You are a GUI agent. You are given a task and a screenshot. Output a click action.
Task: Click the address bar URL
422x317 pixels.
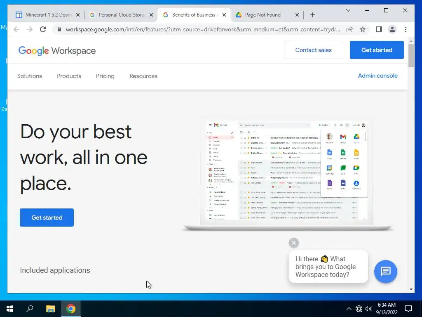[x=203, y=29]
